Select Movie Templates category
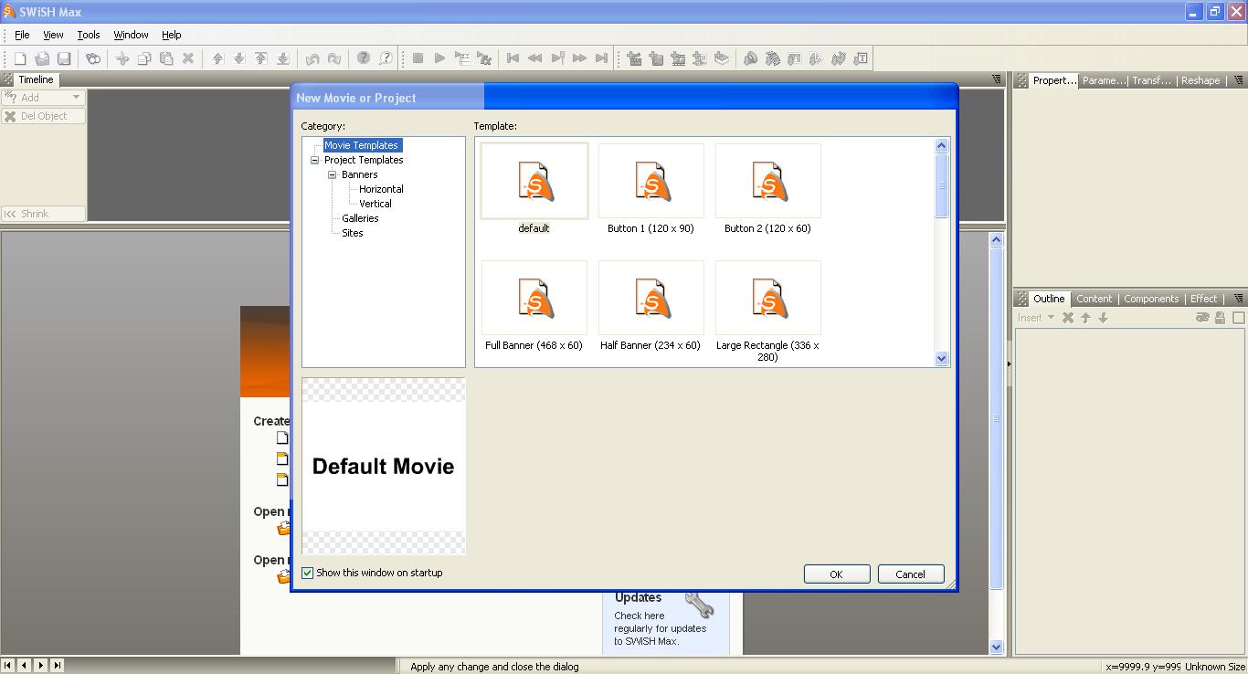This screenshot has width=1248, height=674. pos(362,145)
